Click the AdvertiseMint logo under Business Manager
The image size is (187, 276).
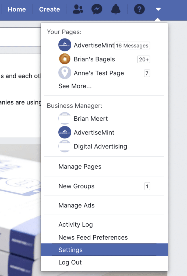click(x=65, y=132)
